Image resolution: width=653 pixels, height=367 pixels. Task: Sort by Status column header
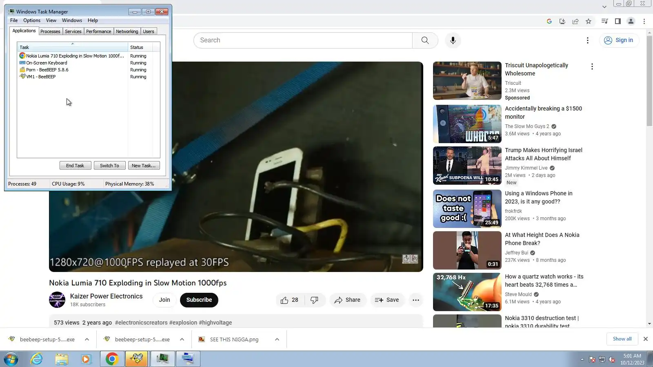(x=140, y=47)
